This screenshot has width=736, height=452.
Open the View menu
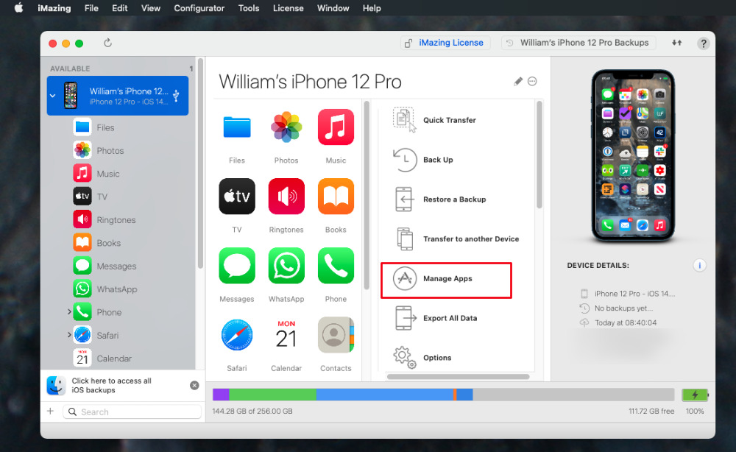point(151,8)
